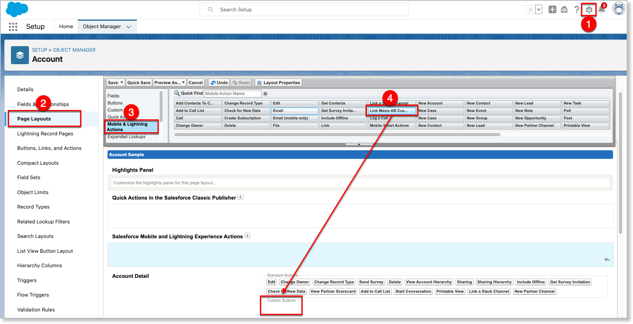Select Link Maxio AB Cus... action
The image size is (633, 324).
[392, 111]
